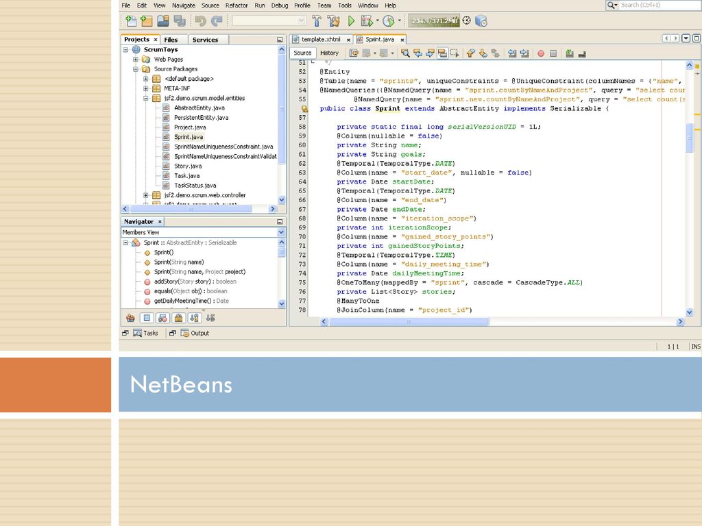Expand the <default package> node
Screen dimensions: 702x526
point(145,79)
